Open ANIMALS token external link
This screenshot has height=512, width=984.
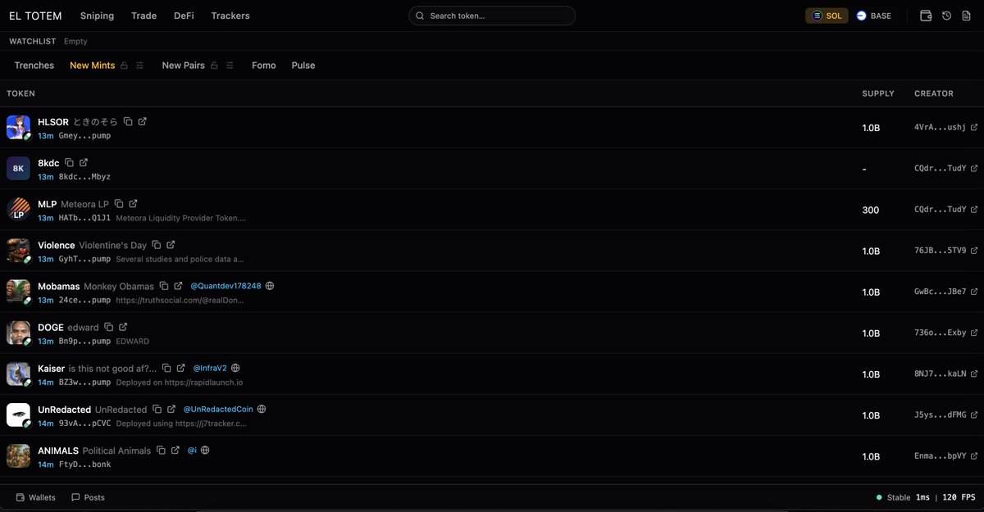point(175,450)
